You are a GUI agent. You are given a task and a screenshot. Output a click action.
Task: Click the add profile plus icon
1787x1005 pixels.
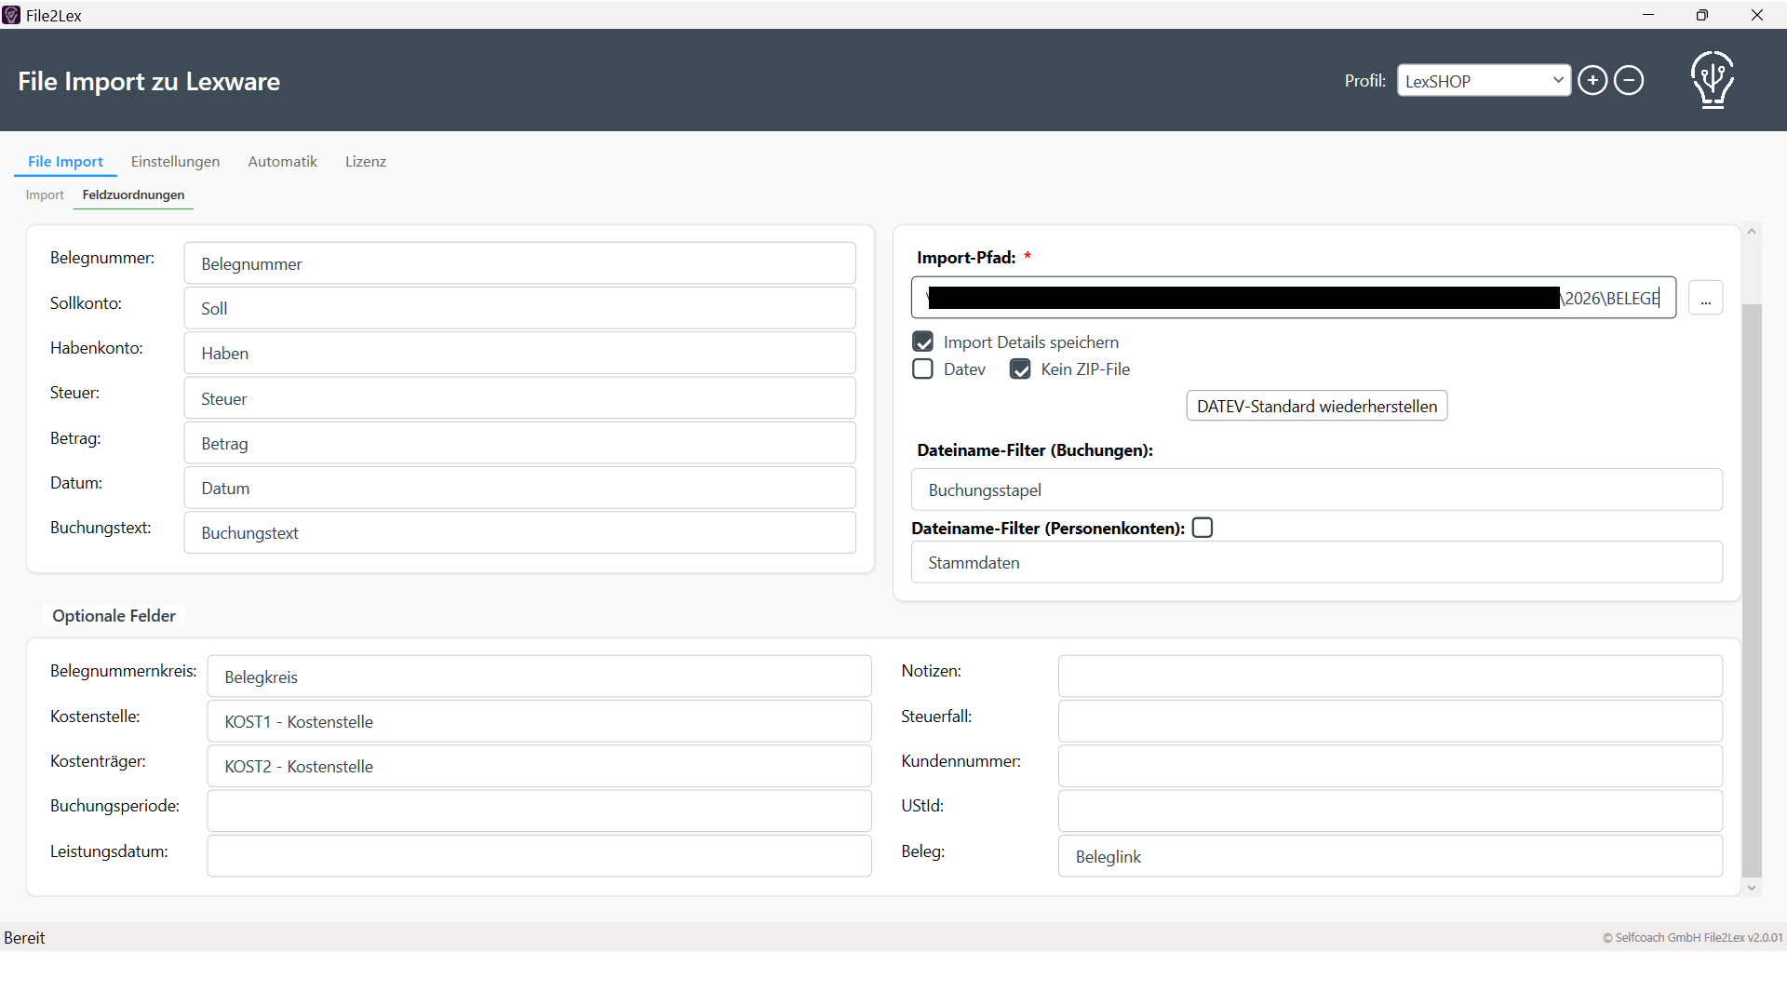click(x=1592, y=81)
